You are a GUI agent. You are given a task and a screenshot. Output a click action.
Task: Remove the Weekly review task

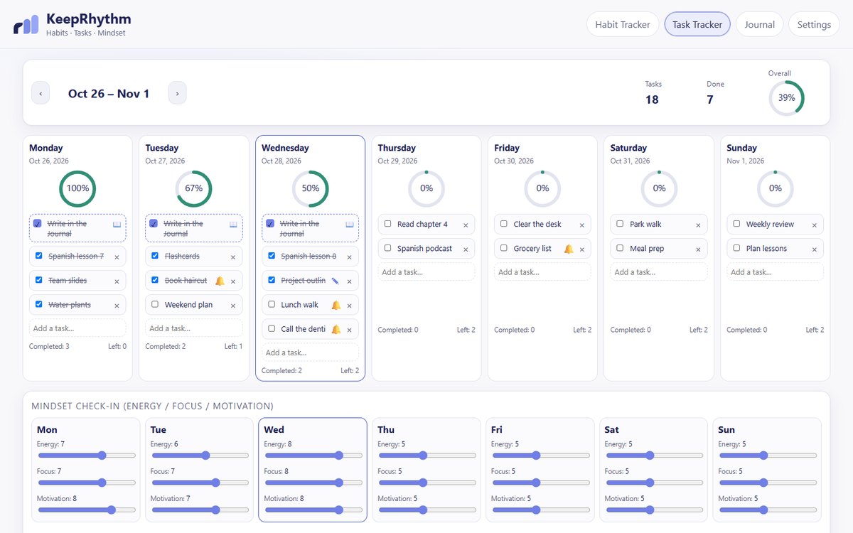tap(814, 225)
